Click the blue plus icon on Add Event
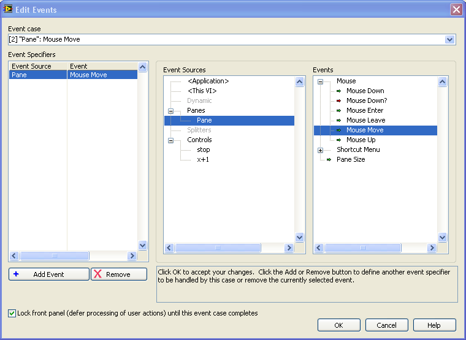Image resolution: width=466 pixels, height=340 pixels. (17, 274)
